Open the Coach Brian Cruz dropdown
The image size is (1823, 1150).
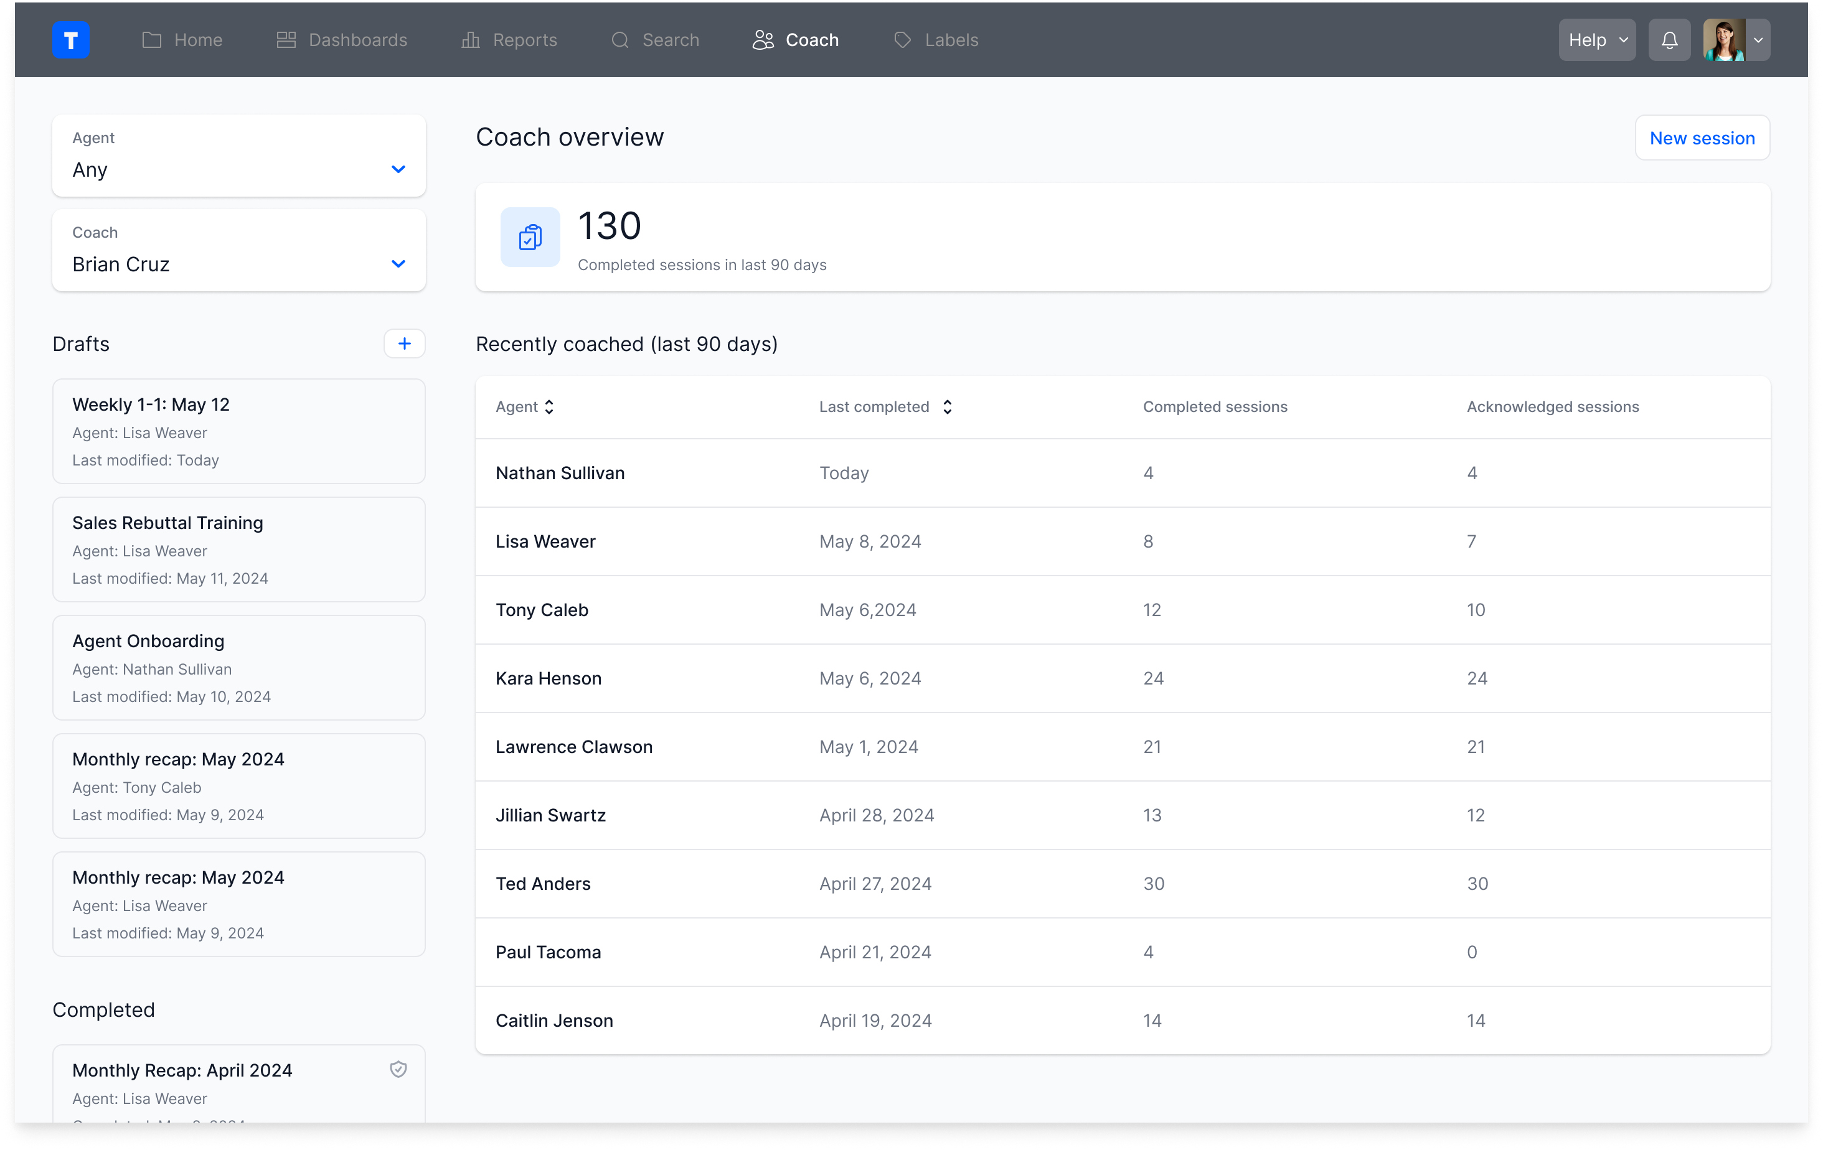(239, 250)
